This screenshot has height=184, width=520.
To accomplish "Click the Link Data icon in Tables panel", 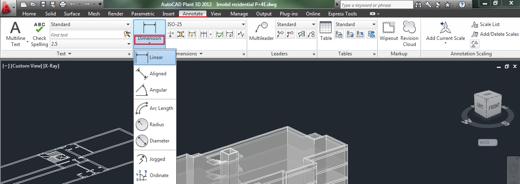I will pyautogui.click(x=339, y=34).
